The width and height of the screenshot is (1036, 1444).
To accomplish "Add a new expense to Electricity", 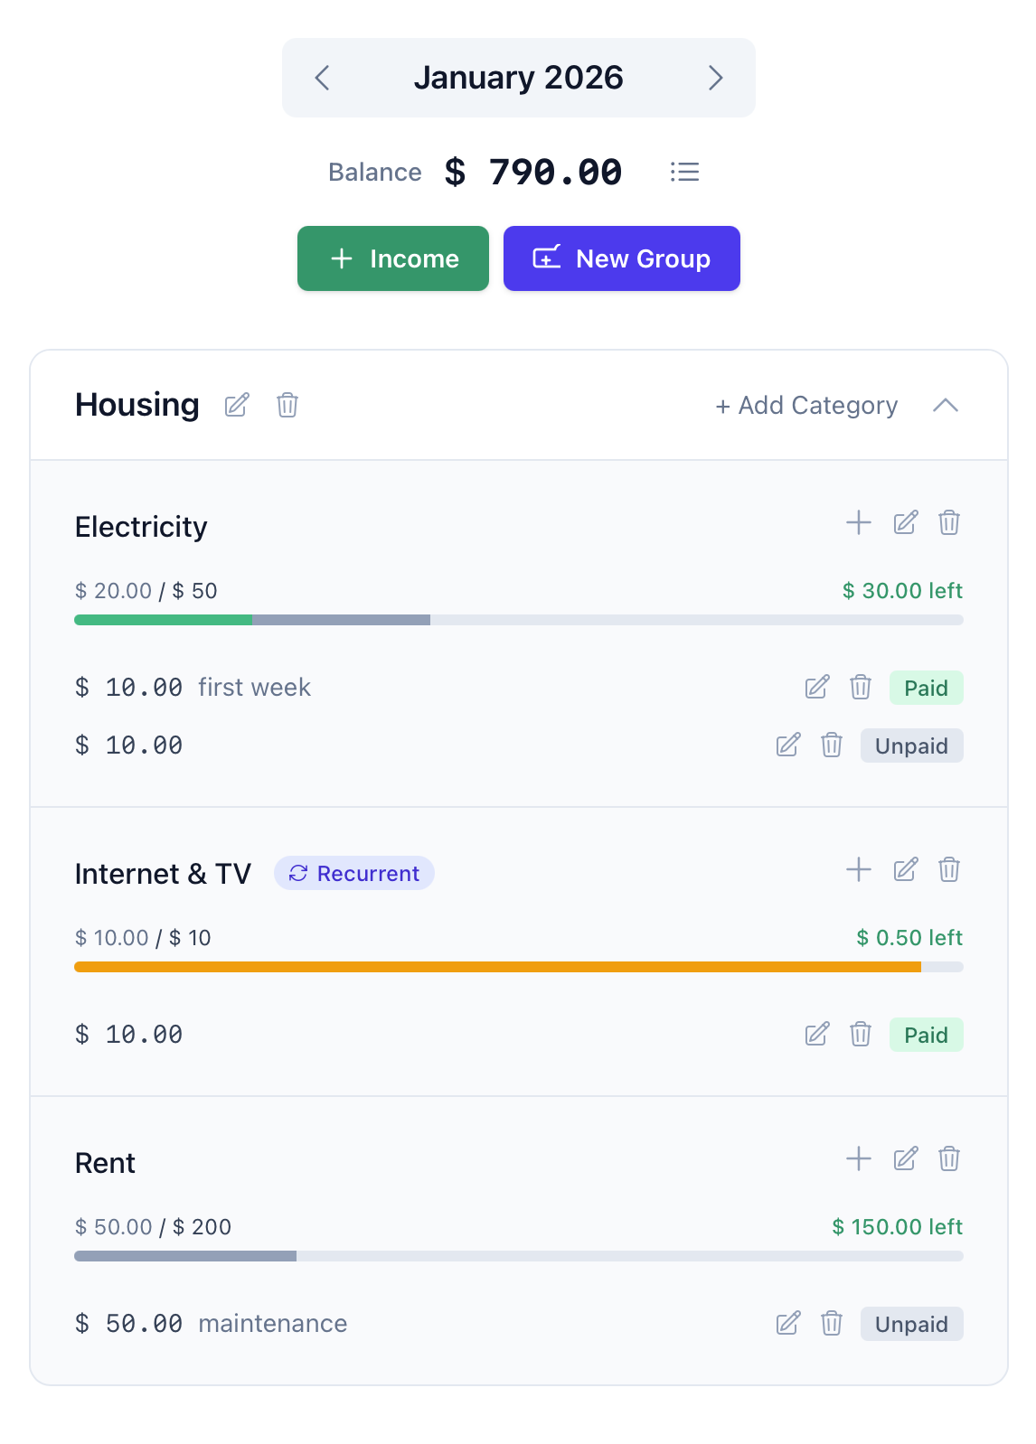I will [x=858, y=522].
